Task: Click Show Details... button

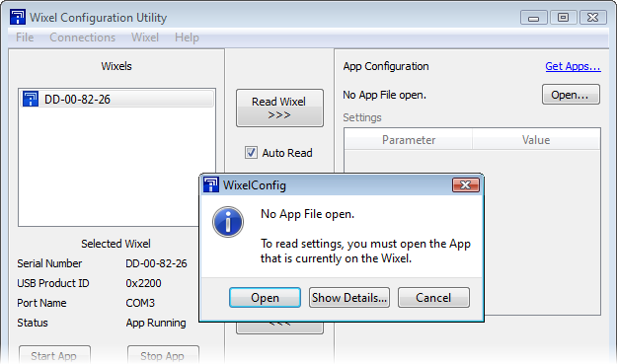Action: [x=349, y=298]
